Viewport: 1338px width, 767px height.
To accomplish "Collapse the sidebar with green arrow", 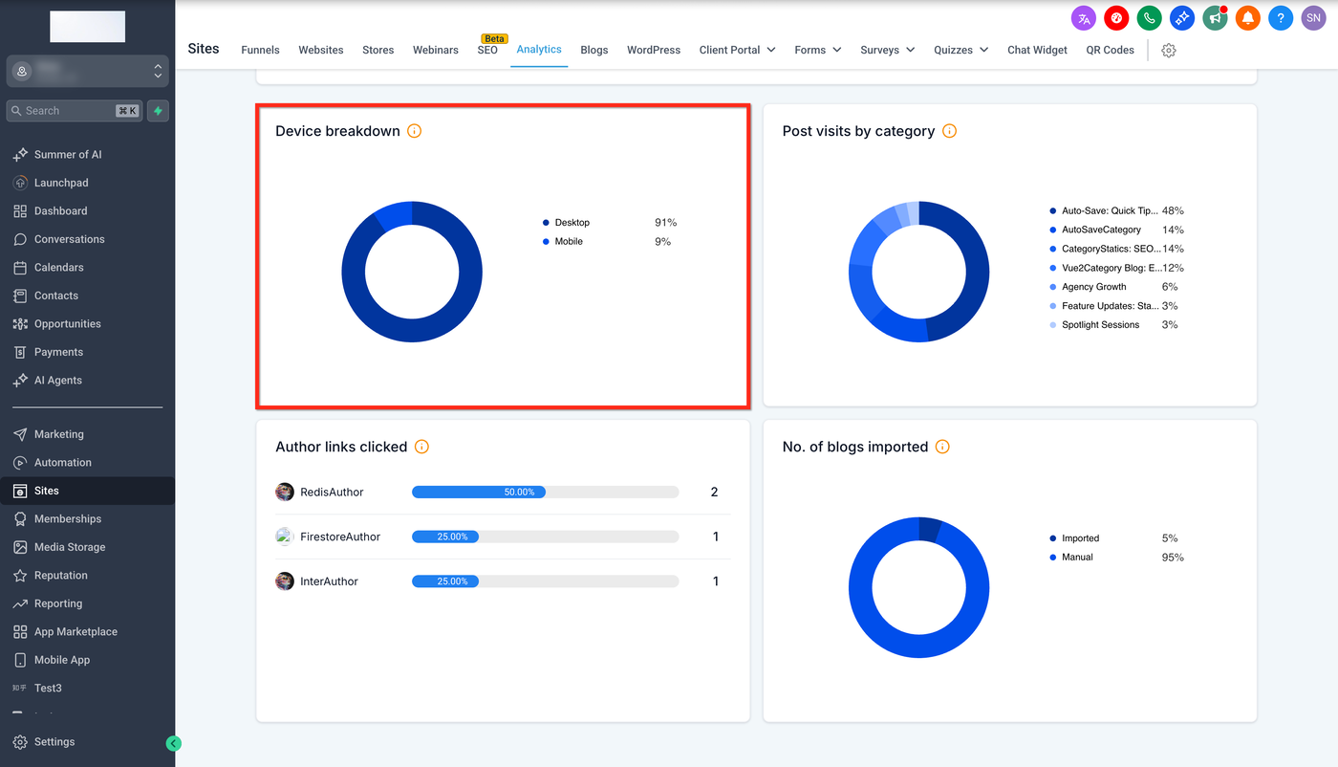I will click(x=173, y=743).
